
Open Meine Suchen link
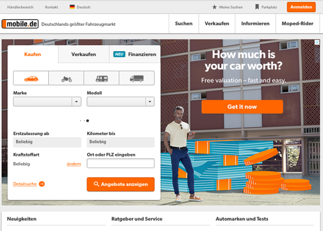231,7
